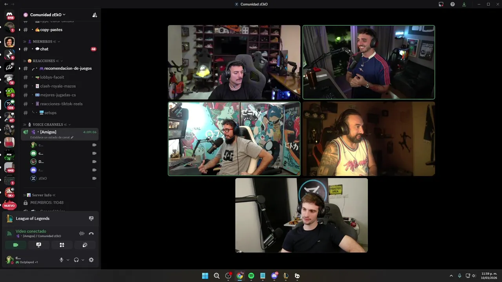Open the Comunidad zEkO server dropdown menu

tap(48, 15)
